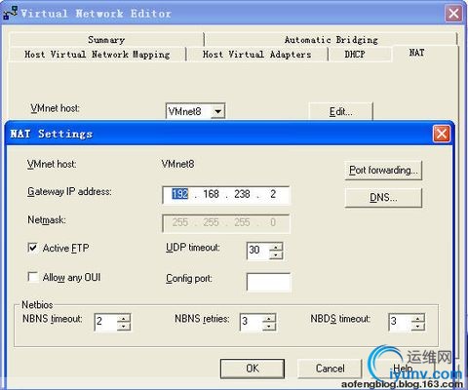
Task: Expand the VMnet host dropdown
Action: (217, 111)
